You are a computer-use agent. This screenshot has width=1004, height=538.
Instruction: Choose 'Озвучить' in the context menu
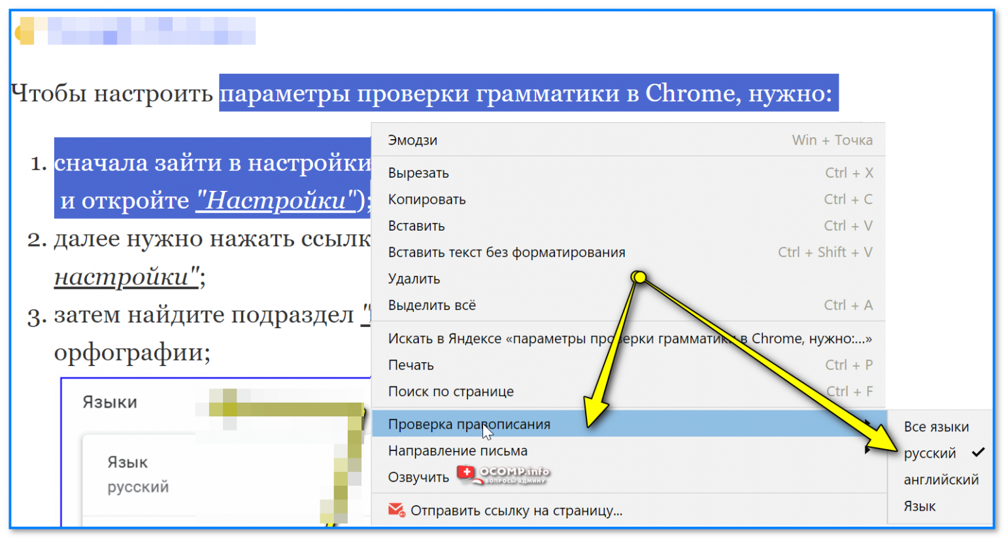click(x=629, y=477)
